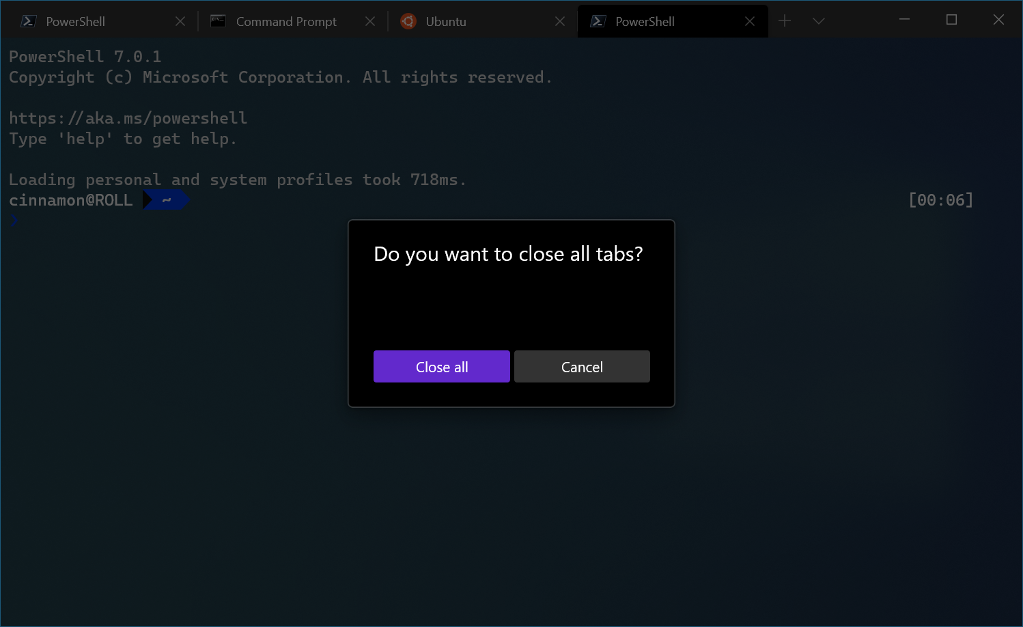
Task: Close the Command Prompt tab with its X icon
Action: pos(369,20)
